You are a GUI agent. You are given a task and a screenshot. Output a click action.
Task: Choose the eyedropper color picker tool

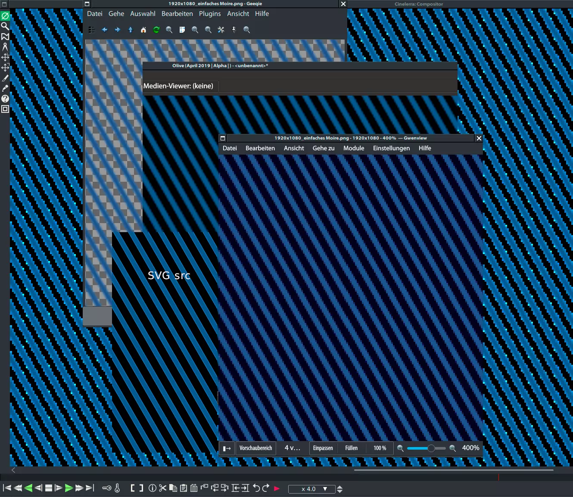pyautogui.click(x=5, y=88)
